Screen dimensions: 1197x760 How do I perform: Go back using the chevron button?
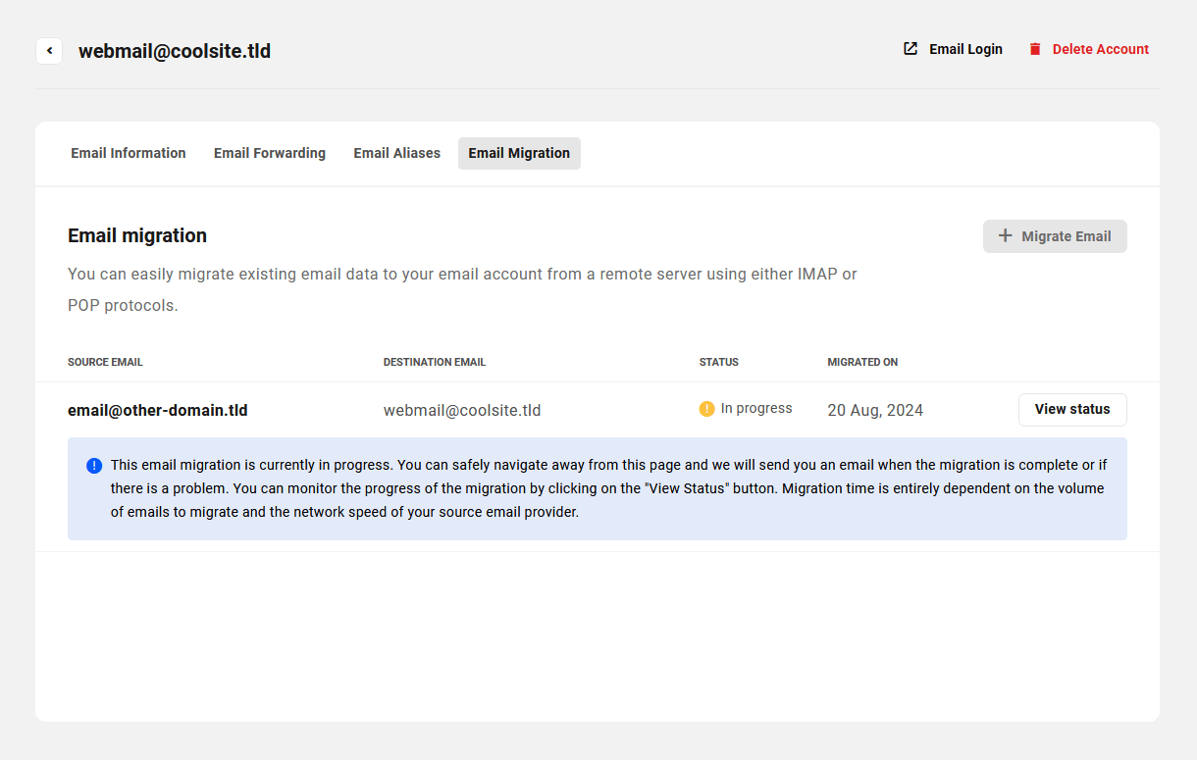(x=49, y=51)
